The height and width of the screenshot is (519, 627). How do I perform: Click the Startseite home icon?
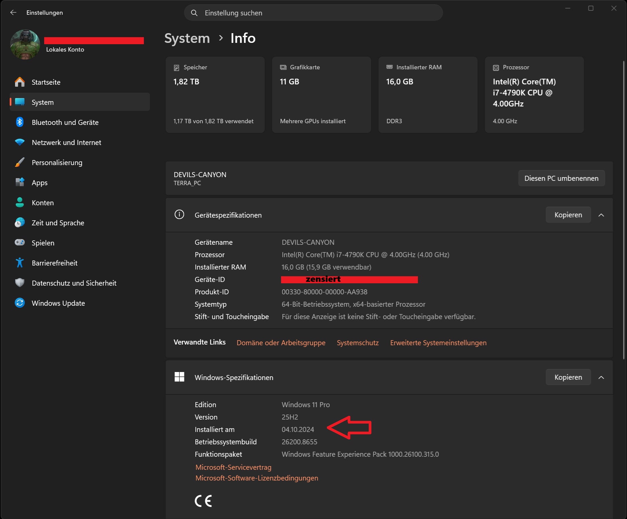click(20, 82)
